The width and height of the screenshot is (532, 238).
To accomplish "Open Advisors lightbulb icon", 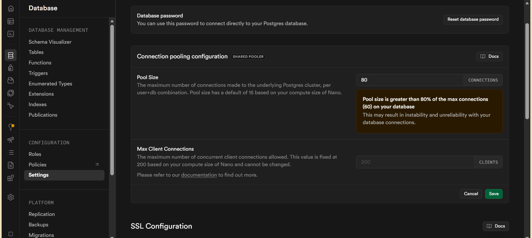I will click(11, 127).
